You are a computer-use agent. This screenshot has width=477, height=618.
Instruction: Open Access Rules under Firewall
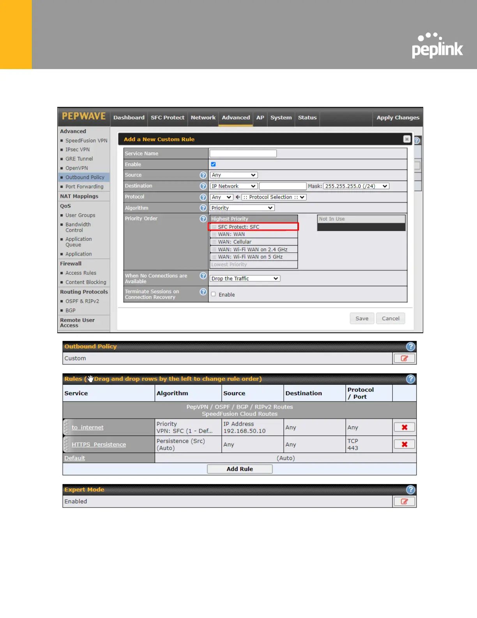(81, 273)
